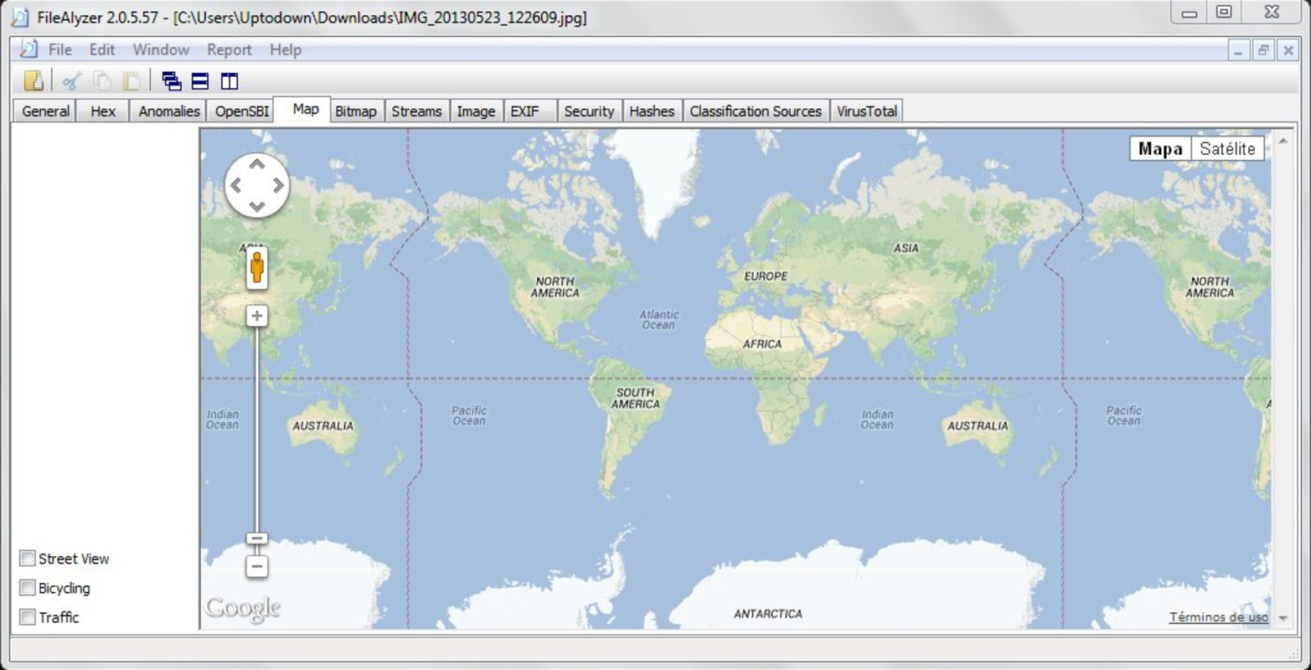The image size is (1311, 670).
Task: Click the ANTARCTICA map label
Action: 768,614
